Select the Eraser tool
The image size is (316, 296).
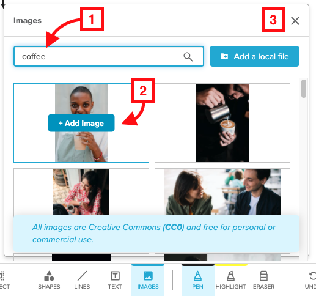coord(263,280)
